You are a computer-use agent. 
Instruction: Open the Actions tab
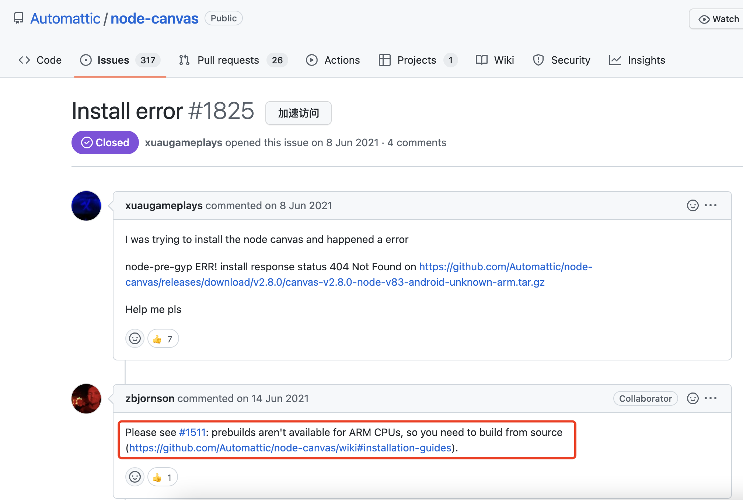click(333, 60)
